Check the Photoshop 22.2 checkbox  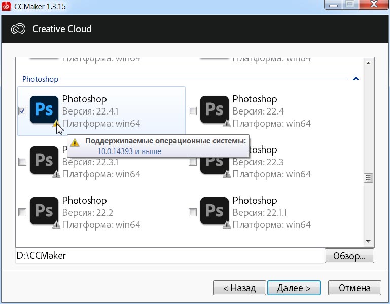22,212
